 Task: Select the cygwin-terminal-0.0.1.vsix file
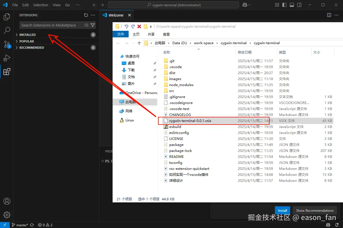[x=190, y=121]
